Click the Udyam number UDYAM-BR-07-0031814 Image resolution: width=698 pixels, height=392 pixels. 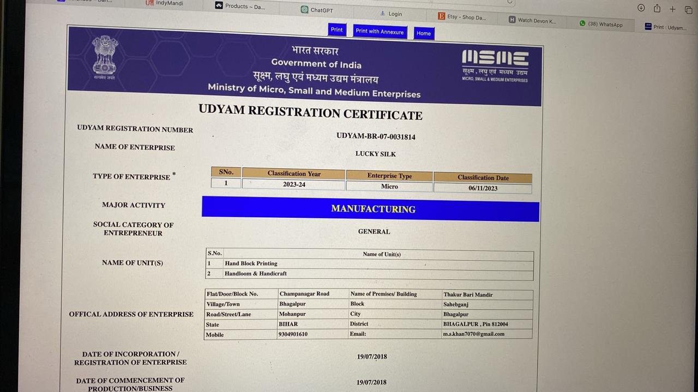376,136
